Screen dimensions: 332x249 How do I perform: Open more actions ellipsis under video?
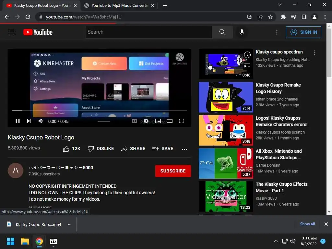(x=184, y=149)
